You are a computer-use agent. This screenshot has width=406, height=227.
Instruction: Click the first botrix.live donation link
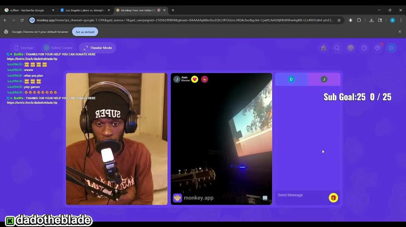[x=32, y=59]
